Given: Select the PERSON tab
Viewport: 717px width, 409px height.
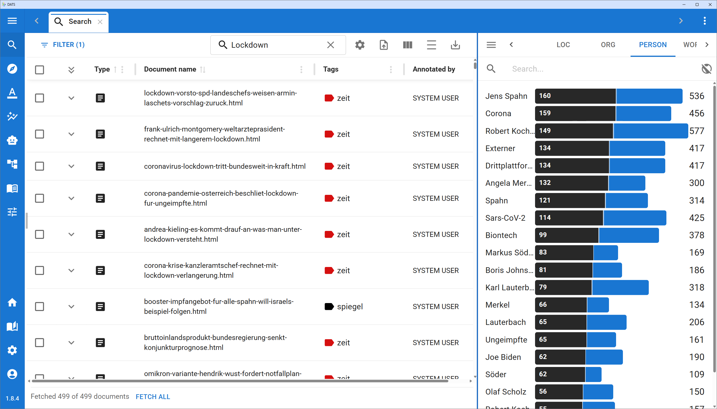Looking at the screenshot, I should tap(653, 45).
